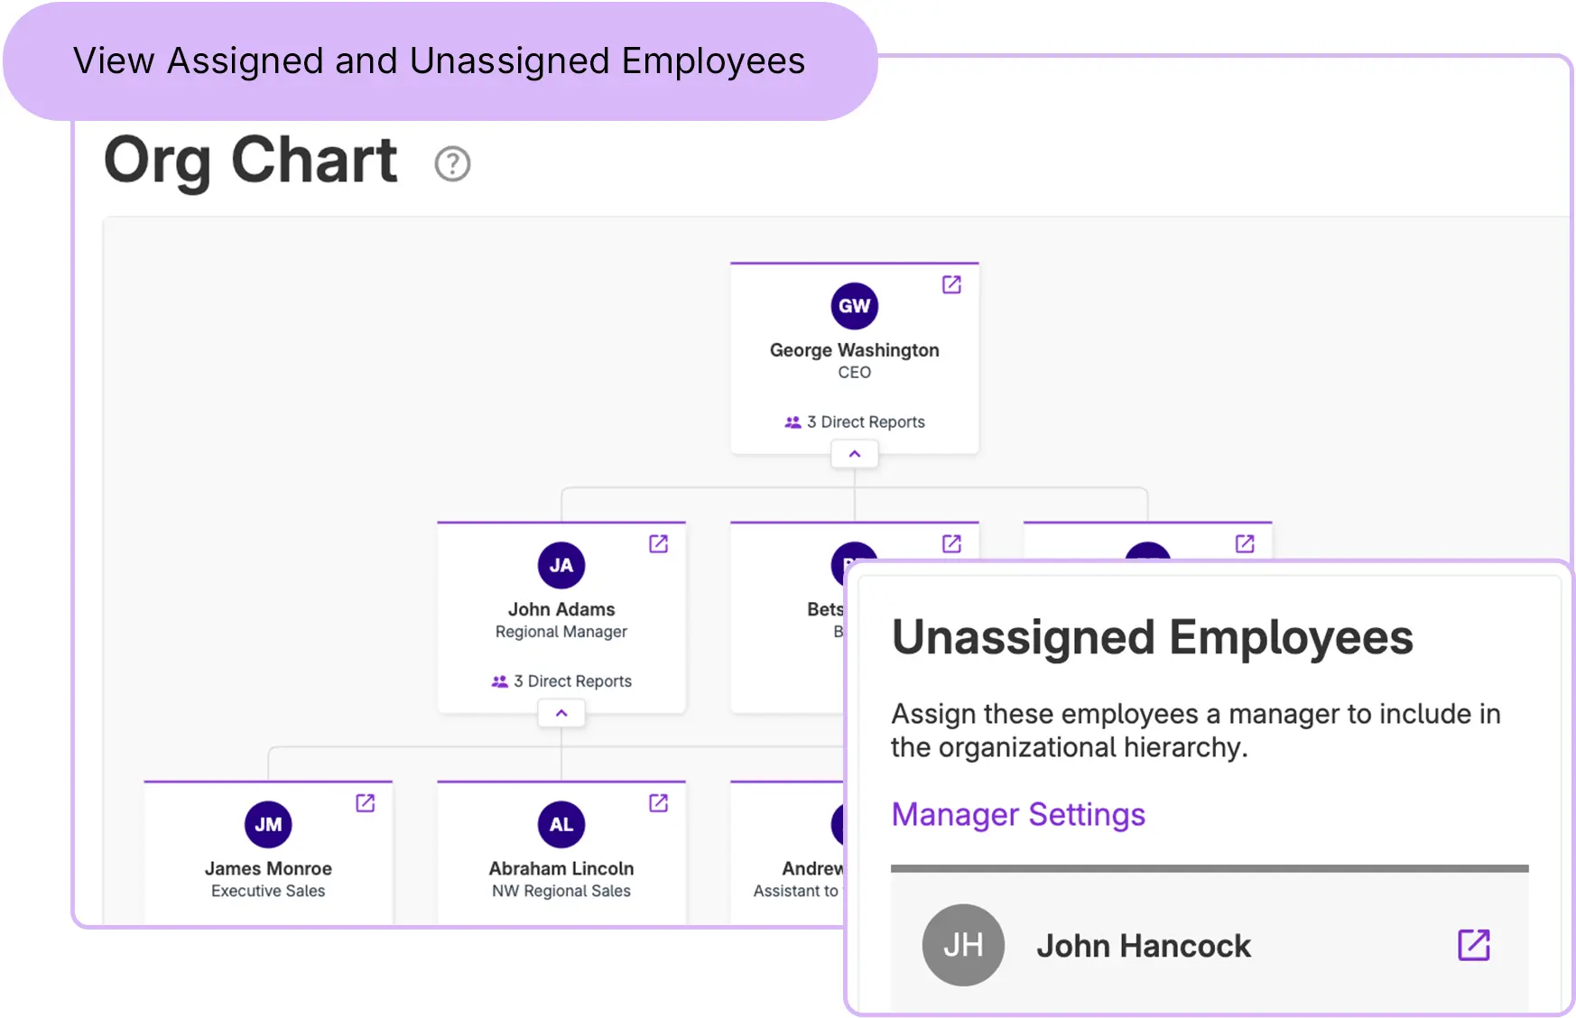
Task: Click the JA avatar circle
Action: 561,566
